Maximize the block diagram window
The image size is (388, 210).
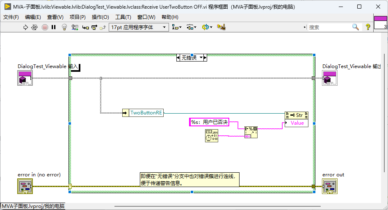(x=359, y=7)
